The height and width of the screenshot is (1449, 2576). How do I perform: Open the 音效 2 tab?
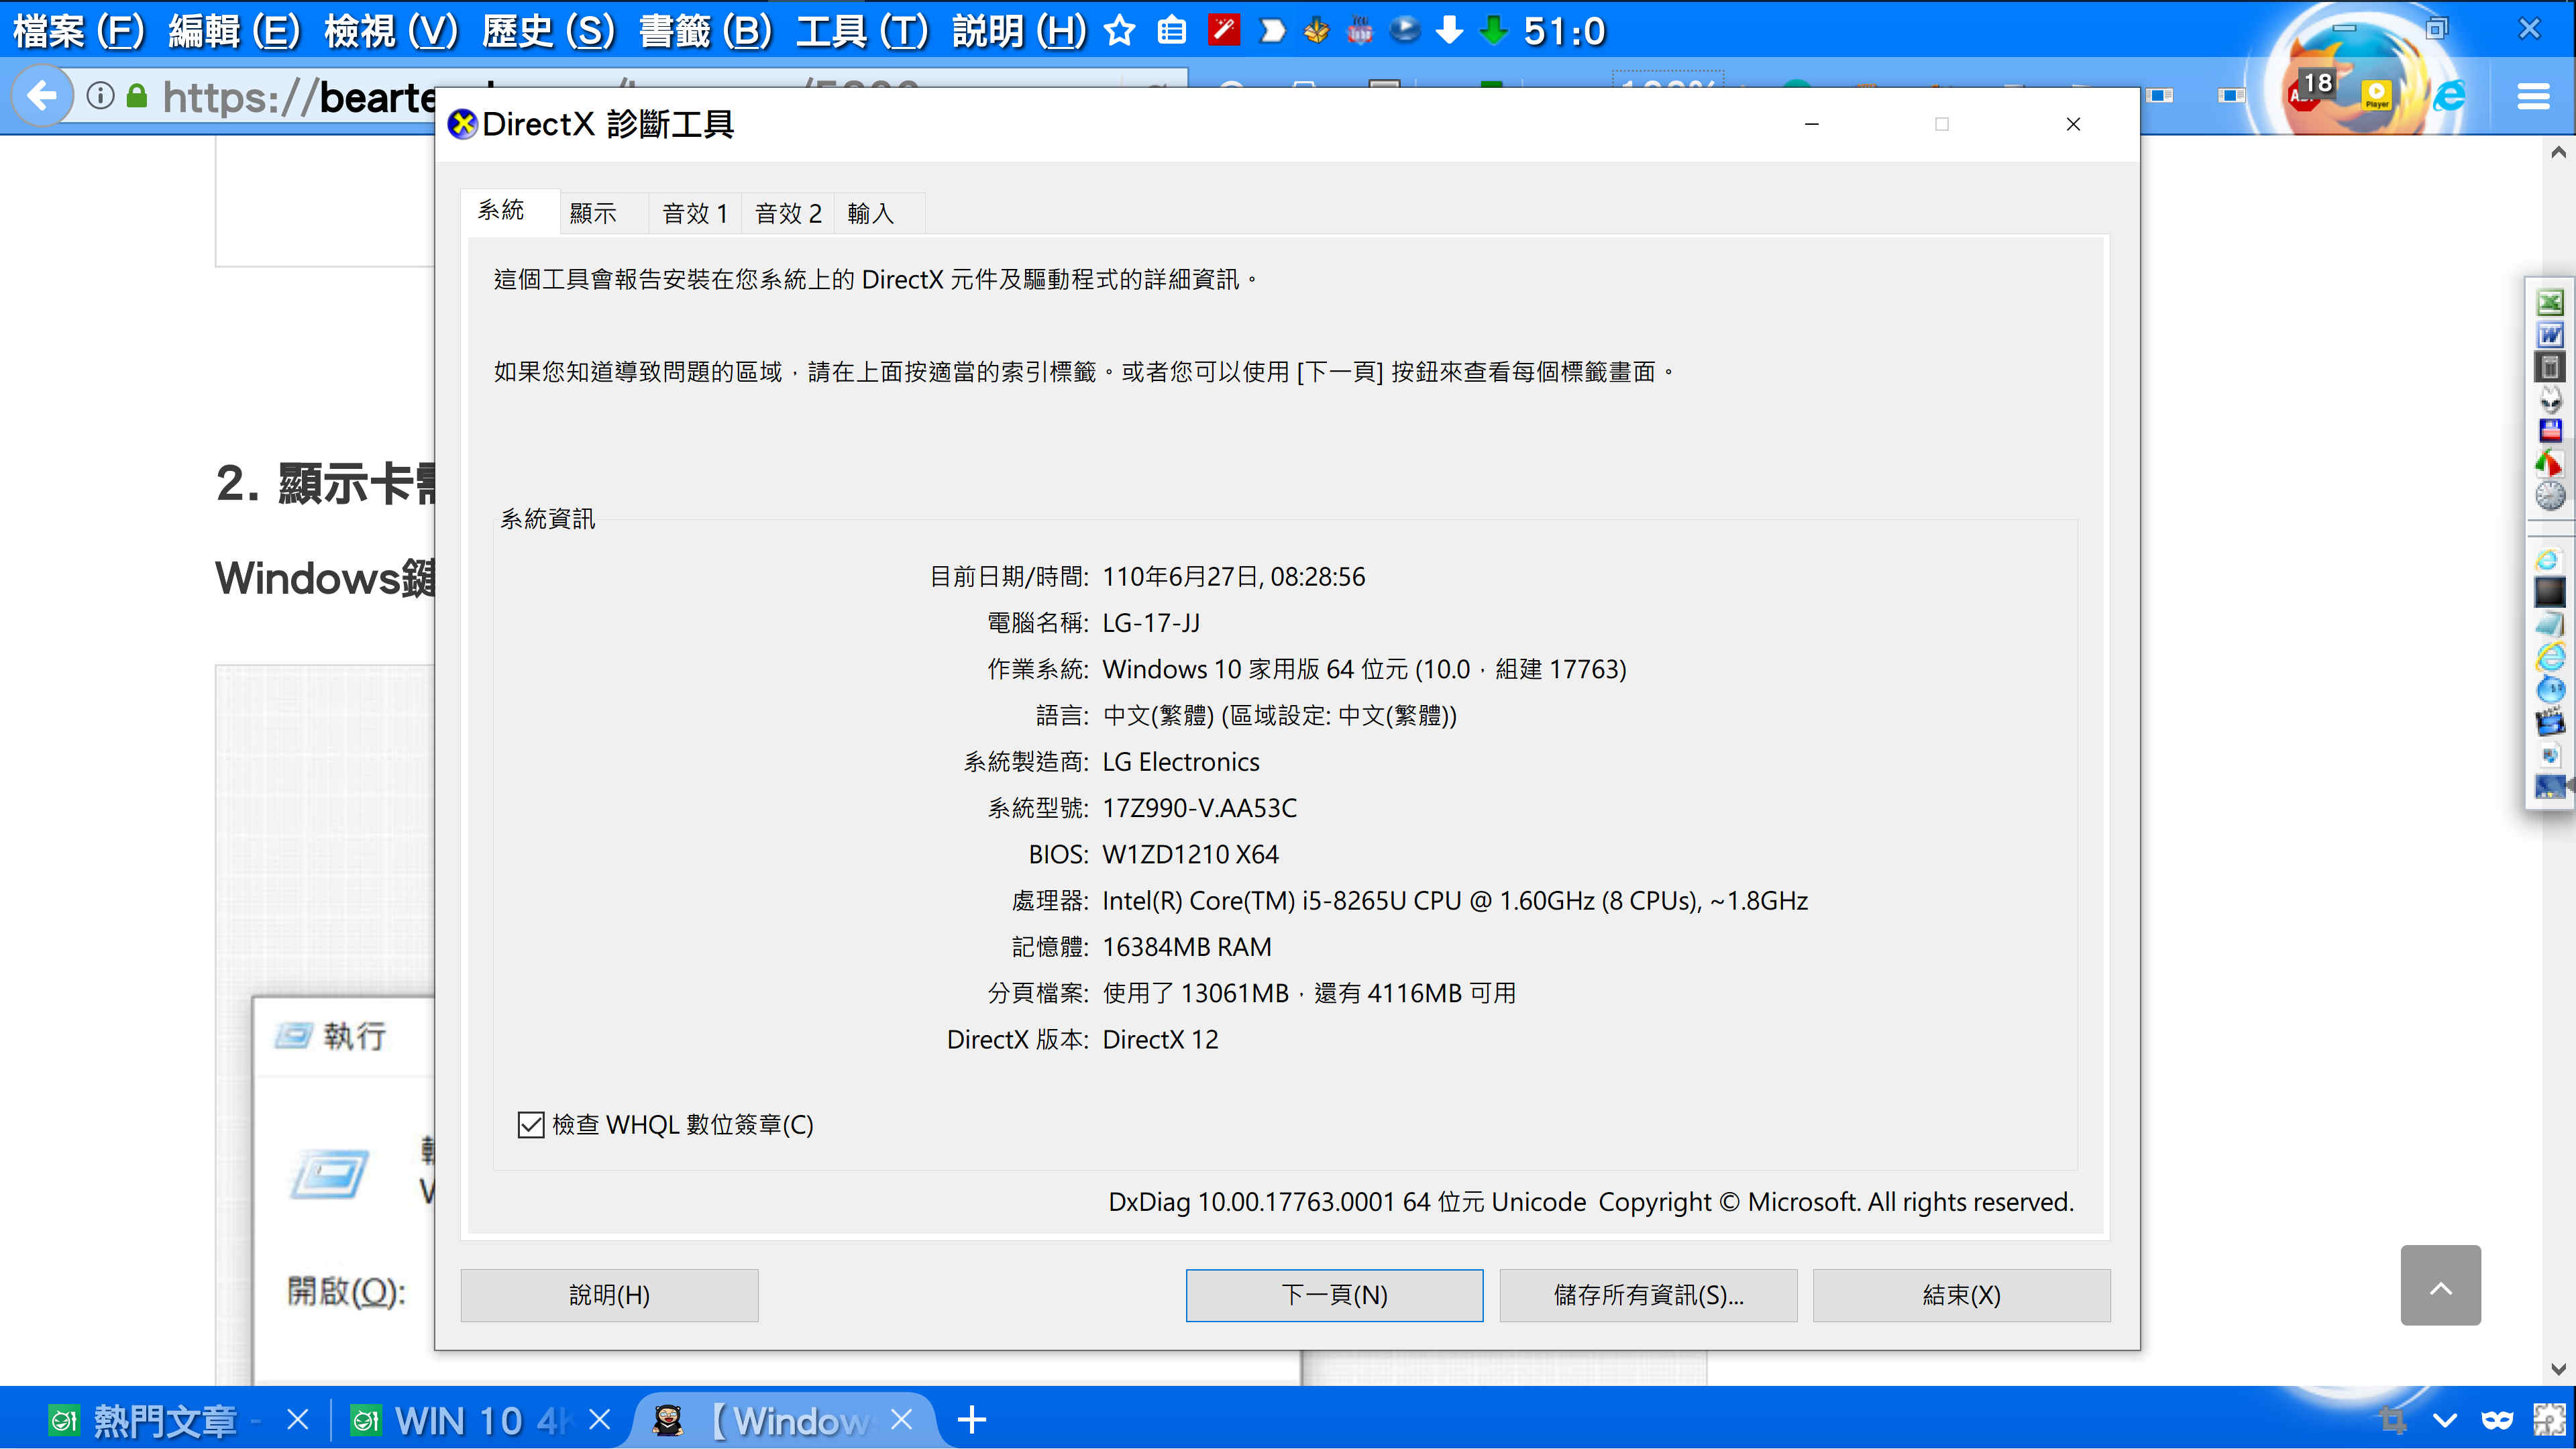788,213
